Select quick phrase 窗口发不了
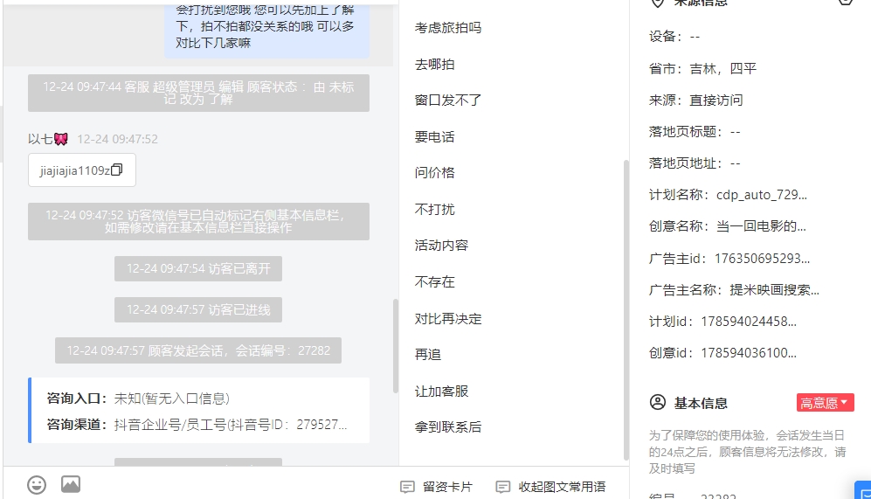 [x=447, y=100]
